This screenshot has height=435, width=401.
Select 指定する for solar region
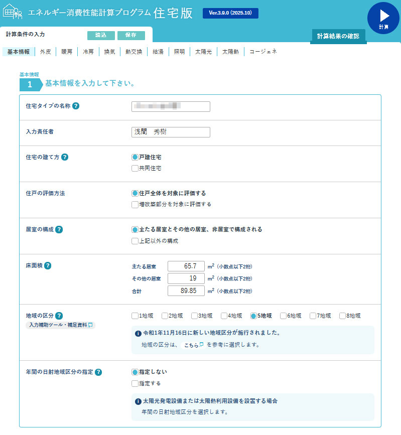[135, 384]
